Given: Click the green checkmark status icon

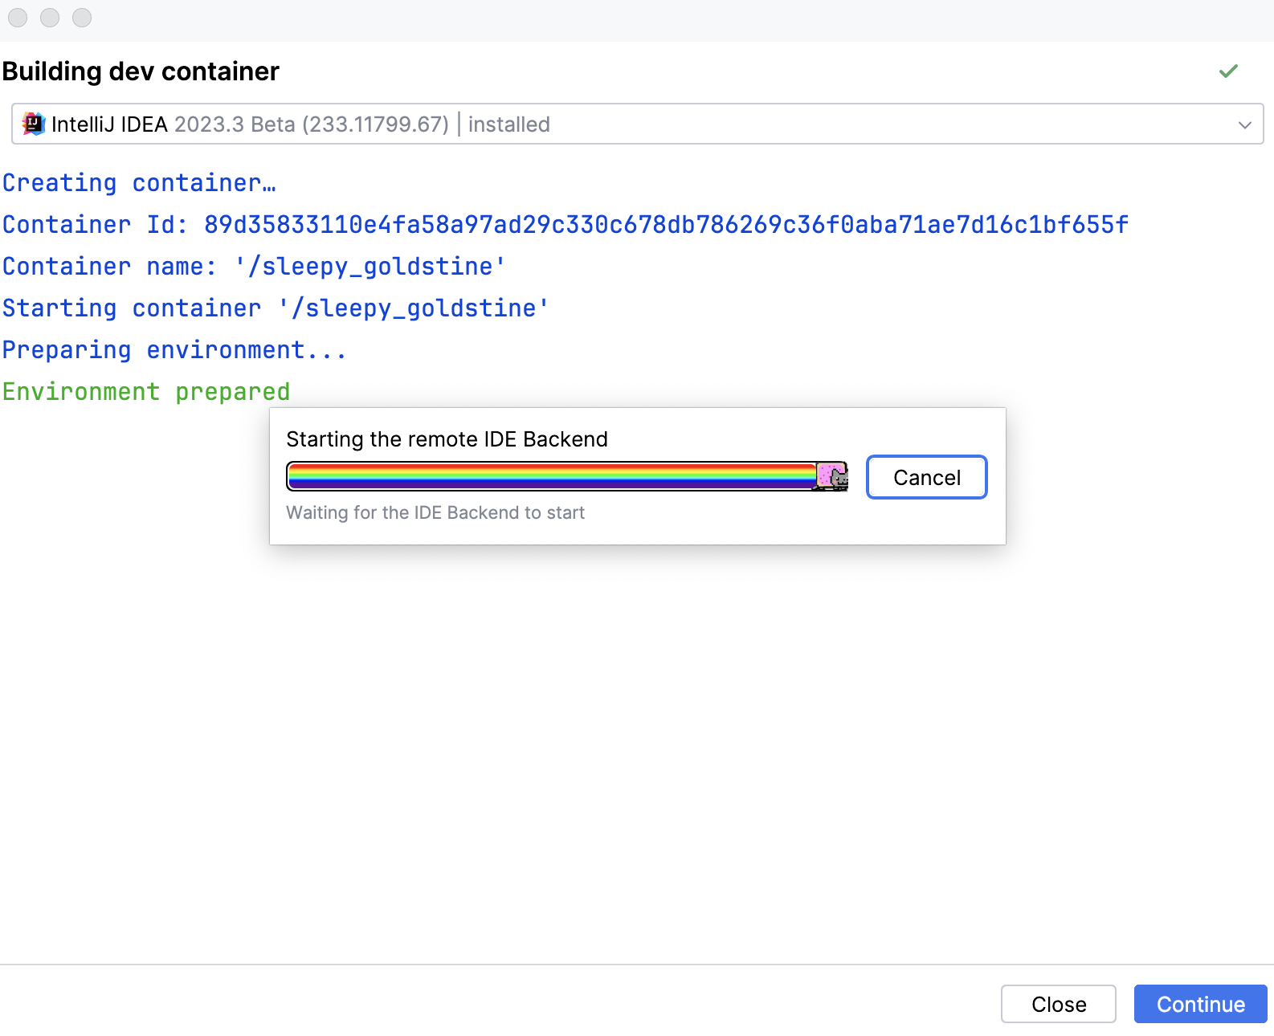Looking at the screenshot, I should click(1228, 71).
